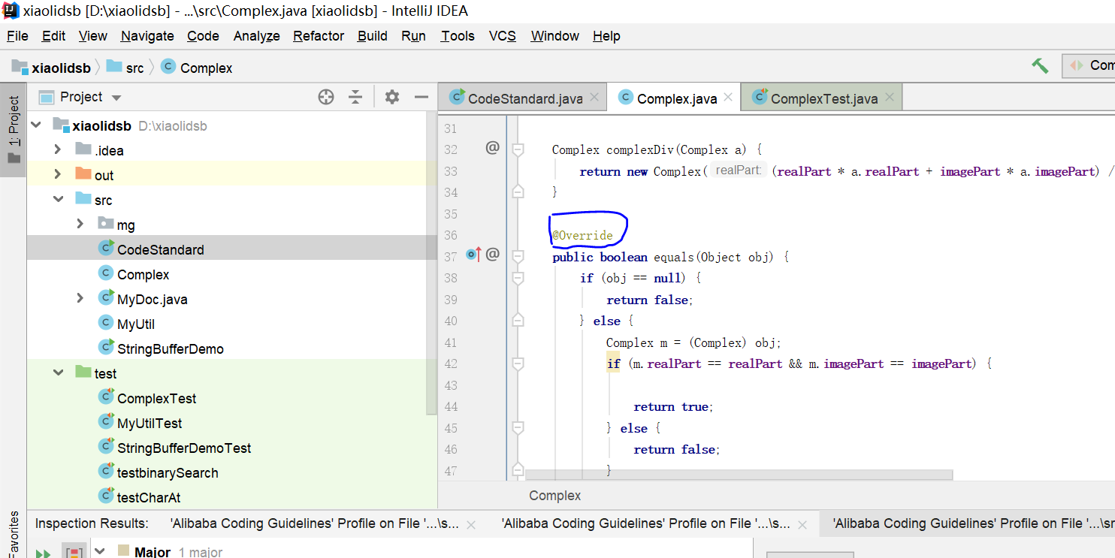1115x558 pixels.
Task: Click xiaolidsb in the breadcrumb bar
Action: 61,68
